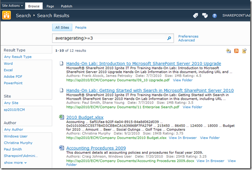
Task: Open Hands-On Lab: Getting Started with Search result
Action: coord(150,90)
